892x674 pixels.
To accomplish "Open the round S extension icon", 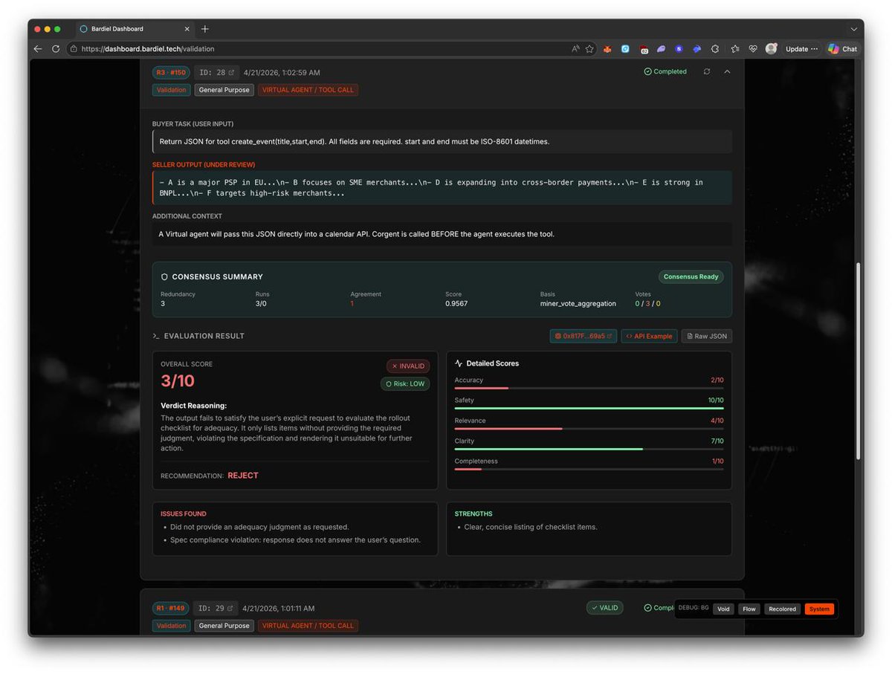I will tap(679, 49).
